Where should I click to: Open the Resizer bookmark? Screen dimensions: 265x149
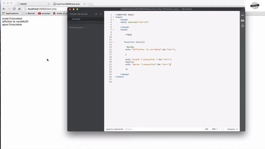[x=29, y=13]
